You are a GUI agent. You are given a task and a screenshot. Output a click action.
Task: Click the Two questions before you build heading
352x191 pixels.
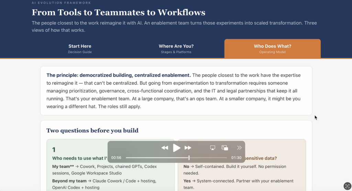tap(92, 131)
